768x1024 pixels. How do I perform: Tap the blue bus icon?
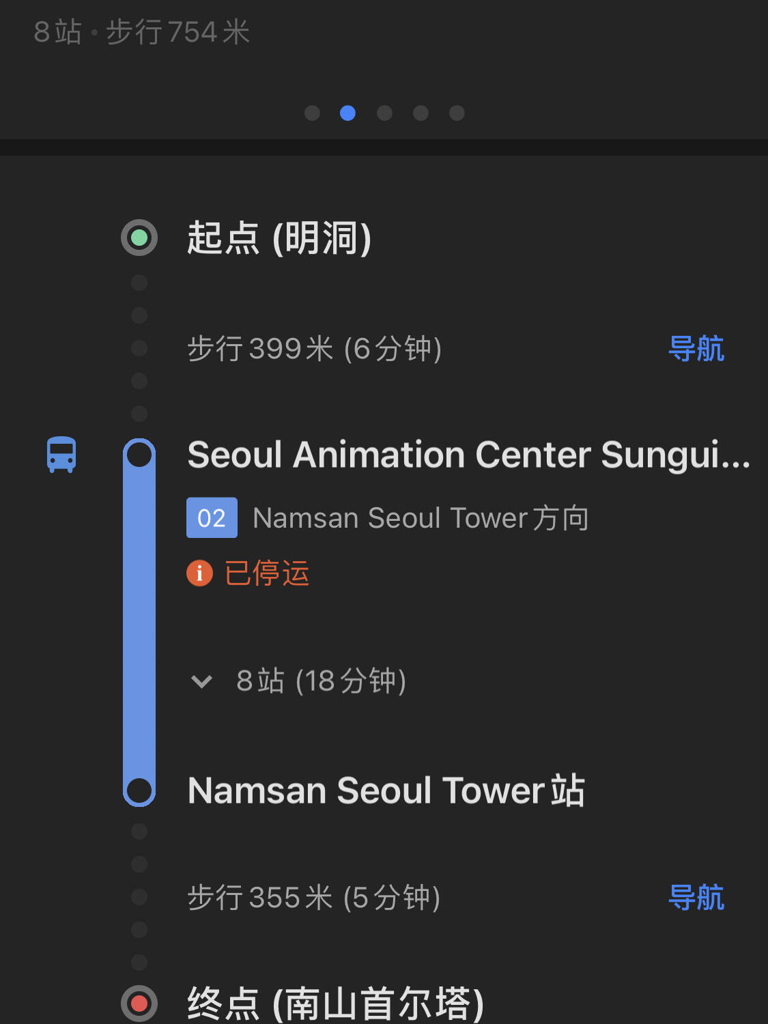point(61,455)
